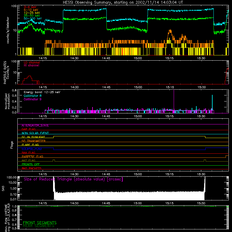Image resolution: width=232 pixels, height=232 pixels.
Task: Click the 0.7 value on the livetime axis
Action: pyautogui.click(x=14, y=220)
